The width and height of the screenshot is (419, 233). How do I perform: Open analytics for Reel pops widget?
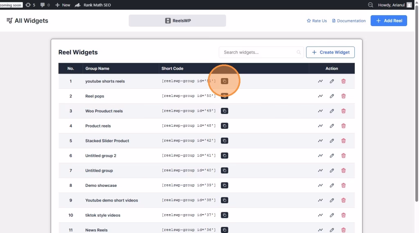point(320,96)
